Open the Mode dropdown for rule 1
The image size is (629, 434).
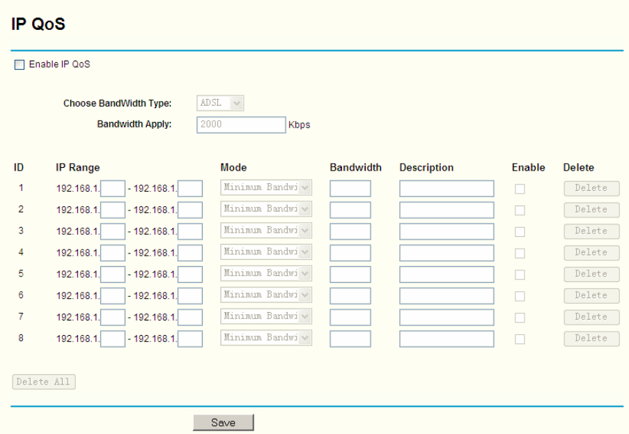click(x=266, y=188)
